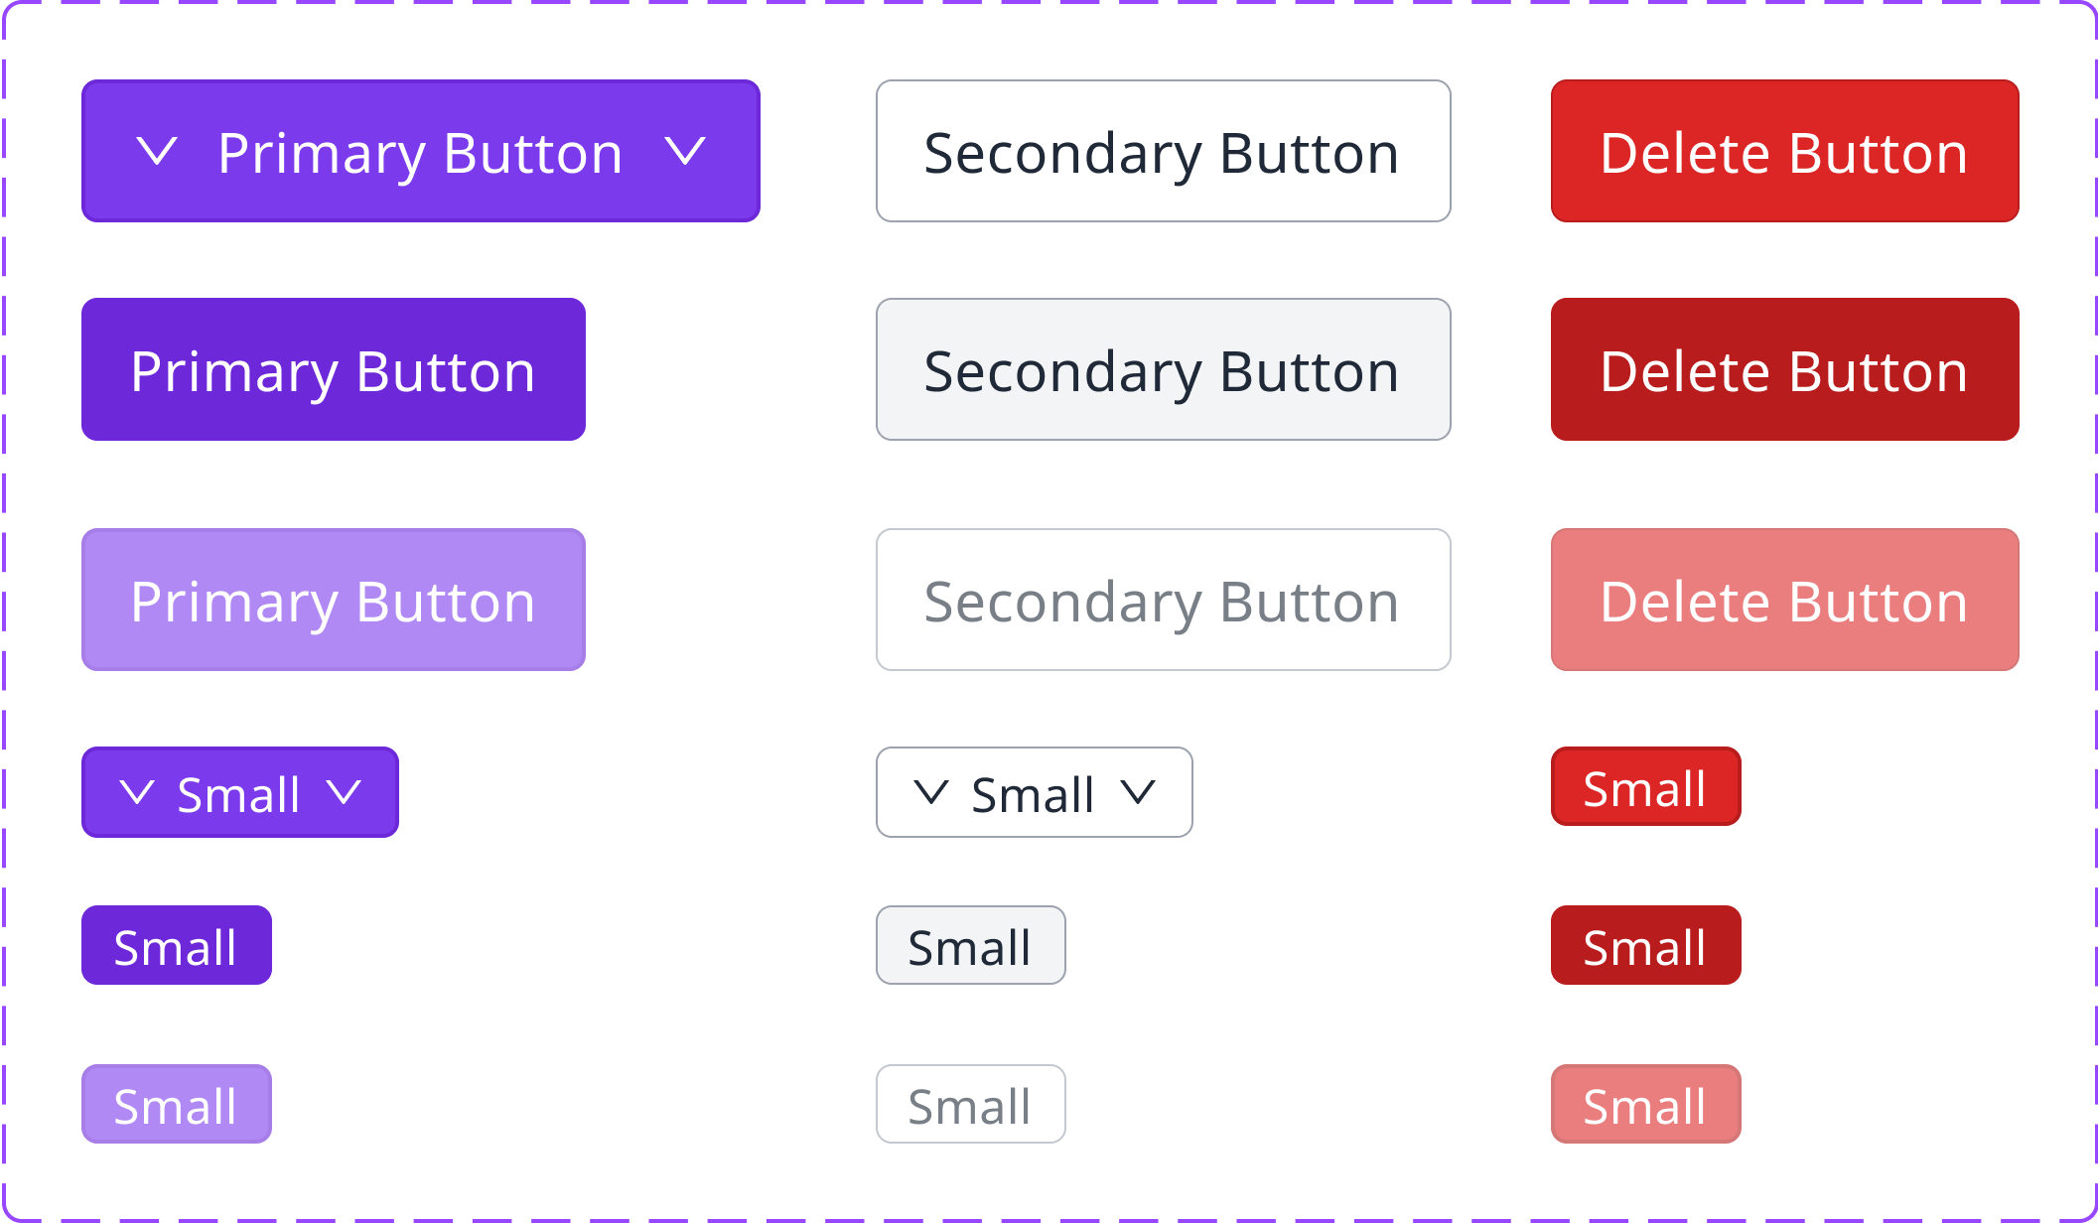The width and height of the screenshot is (2098, 1223).
Task: Click the left chevron inside the large Primary Button
Action: coord(157,152)
